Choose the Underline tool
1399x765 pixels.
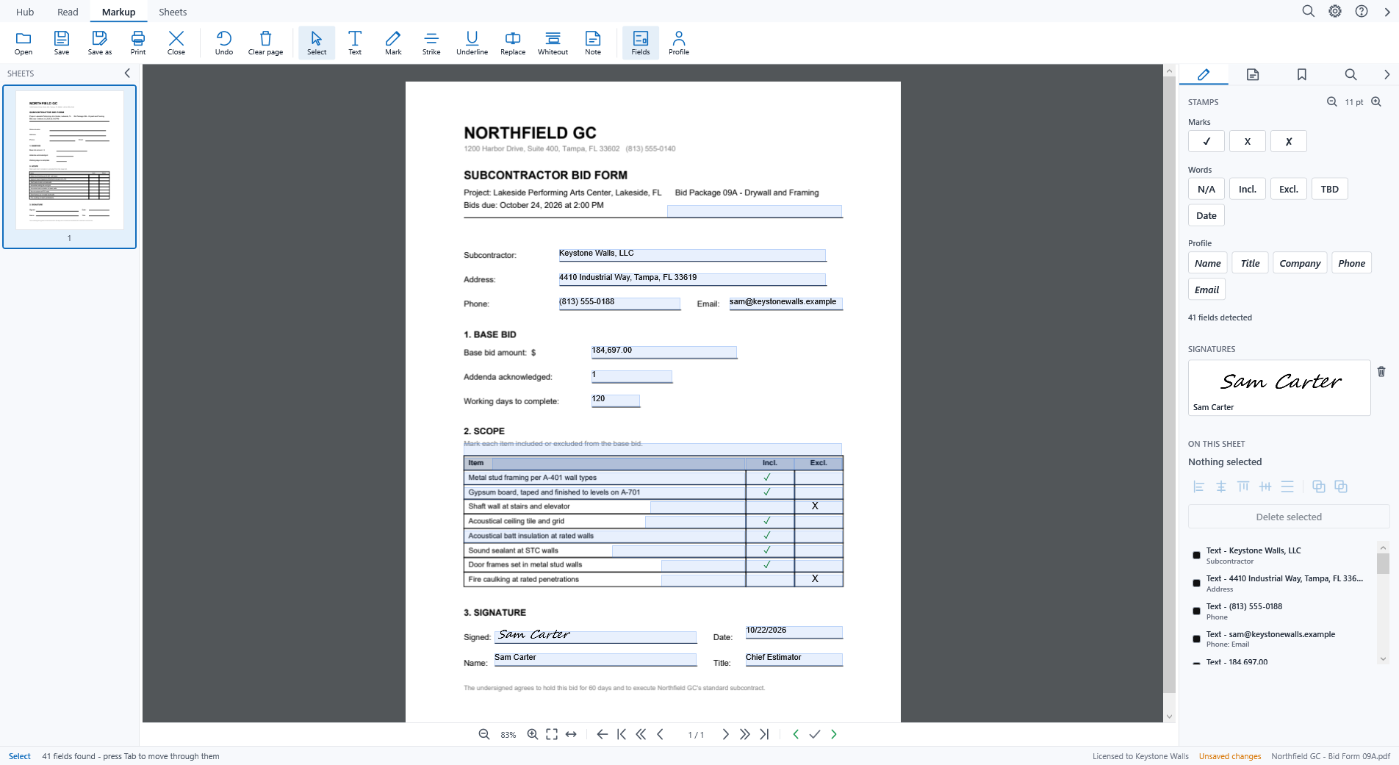pos(472,43)
